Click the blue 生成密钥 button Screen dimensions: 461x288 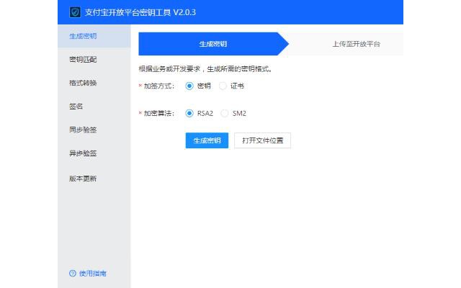pos(207,140)
